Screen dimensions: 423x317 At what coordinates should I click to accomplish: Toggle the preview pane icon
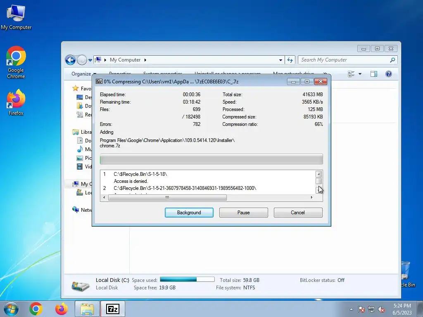(373, 74)
